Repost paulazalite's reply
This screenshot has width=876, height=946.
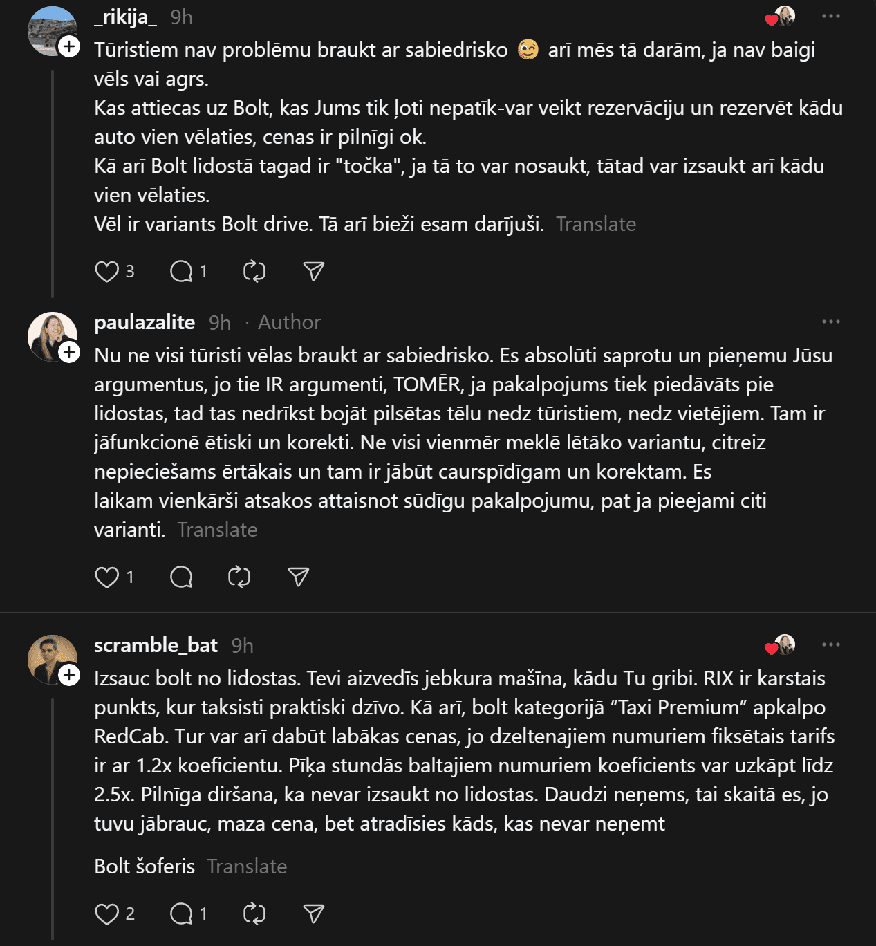coord(239,577)
